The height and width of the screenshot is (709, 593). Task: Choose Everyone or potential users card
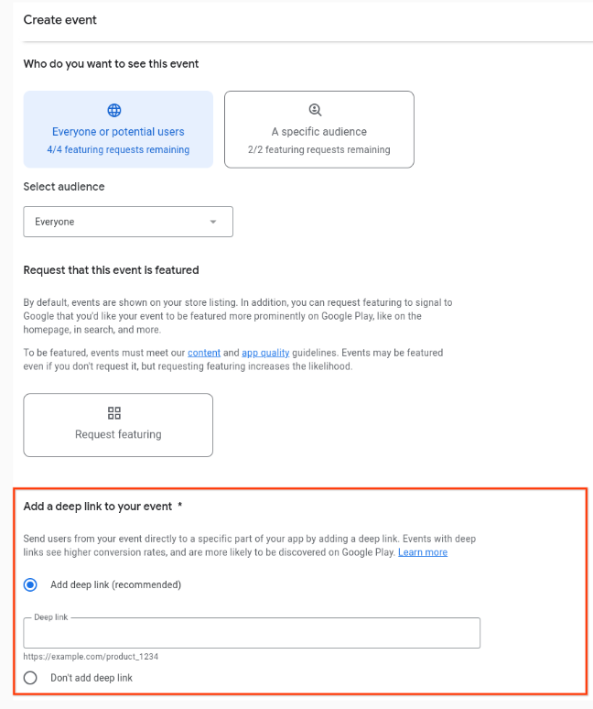[x=118, y=129]
